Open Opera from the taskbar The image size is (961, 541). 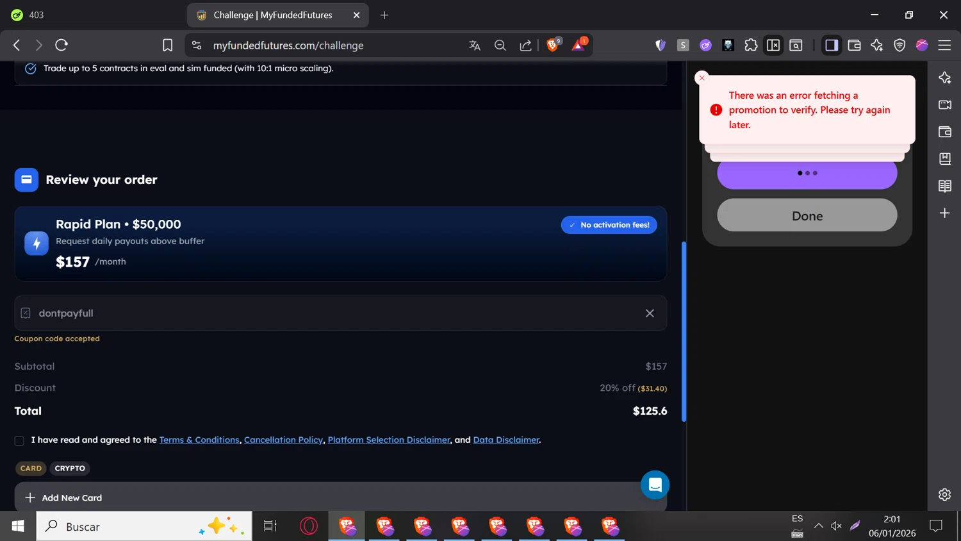[x=309, y=526]
